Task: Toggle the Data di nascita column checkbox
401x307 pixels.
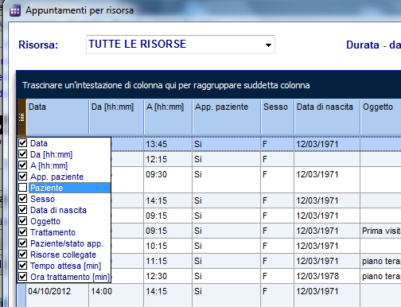Action: point(23,210)
